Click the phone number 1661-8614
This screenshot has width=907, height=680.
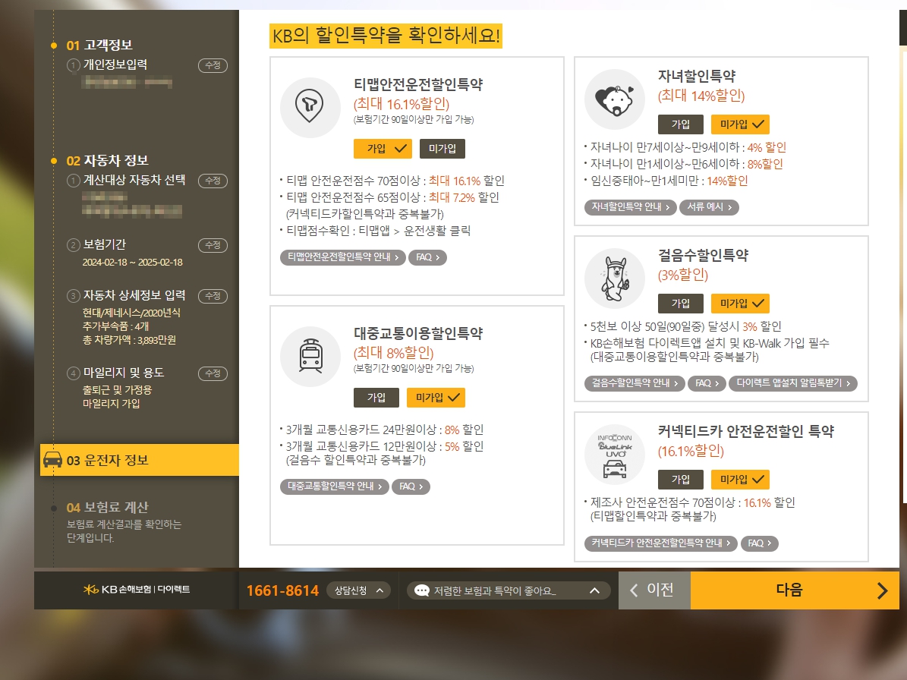pos(282,590)
